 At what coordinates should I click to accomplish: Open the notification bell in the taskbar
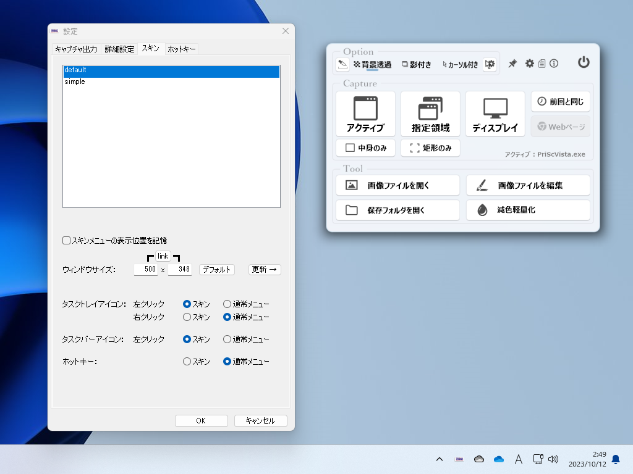(x=615, y=459)
